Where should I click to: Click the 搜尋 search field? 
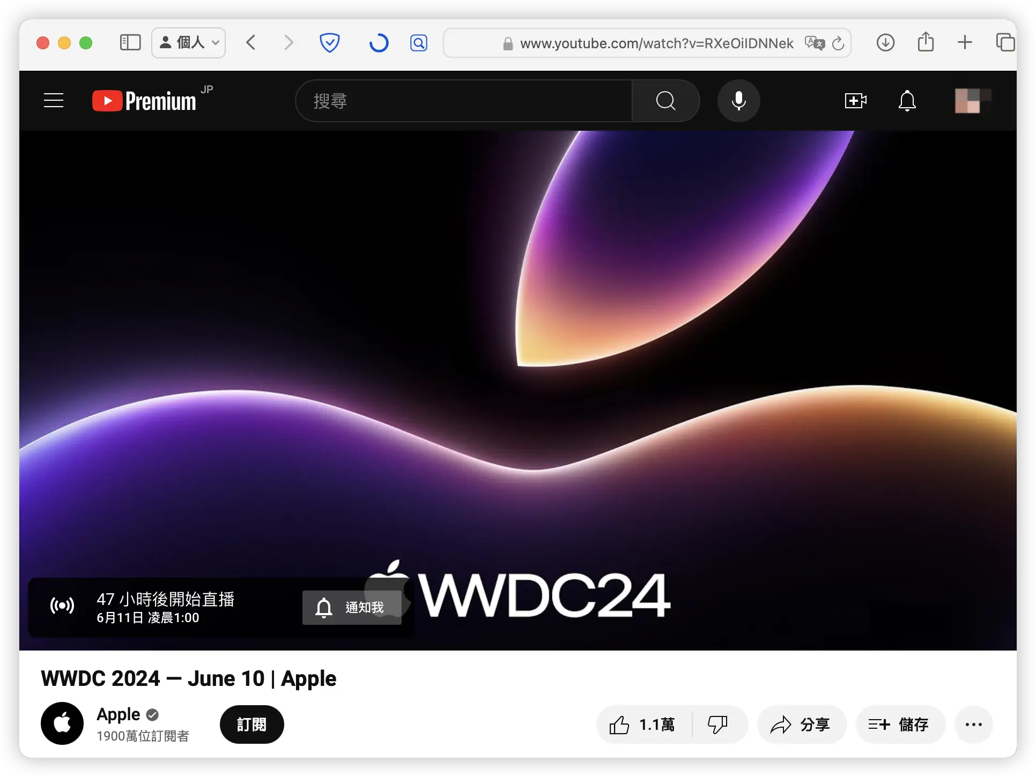tap(464, 101)
